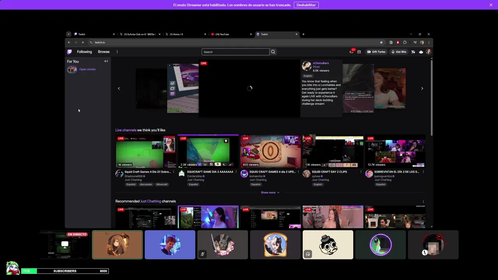Open the Chrome profile avatar
This screenshot has height=280, width=498.
click(x=422, y=42)
